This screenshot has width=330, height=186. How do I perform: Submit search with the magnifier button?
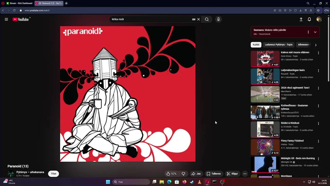tap(207, 19)
